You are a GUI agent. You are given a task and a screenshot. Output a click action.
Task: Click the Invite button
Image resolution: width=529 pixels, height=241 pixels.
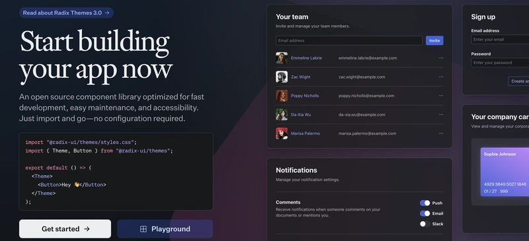[434, 40]
